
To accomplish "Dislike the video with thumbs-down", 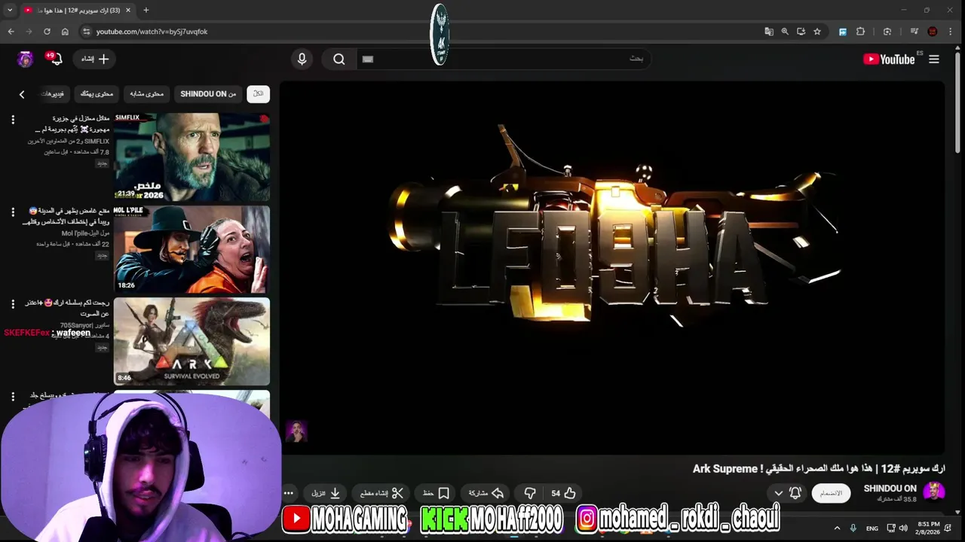I will click(530, 493).
